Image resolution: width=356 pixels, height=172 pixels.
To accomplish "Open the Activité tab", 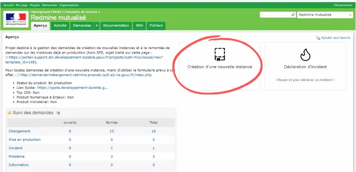I will click(x=60, y=26).
